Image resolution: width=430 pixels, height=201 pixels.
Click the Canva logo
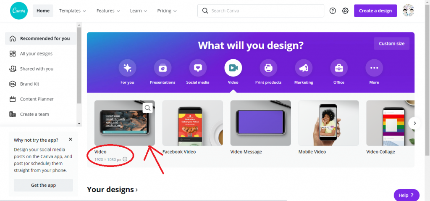click(x=19, y=11)
